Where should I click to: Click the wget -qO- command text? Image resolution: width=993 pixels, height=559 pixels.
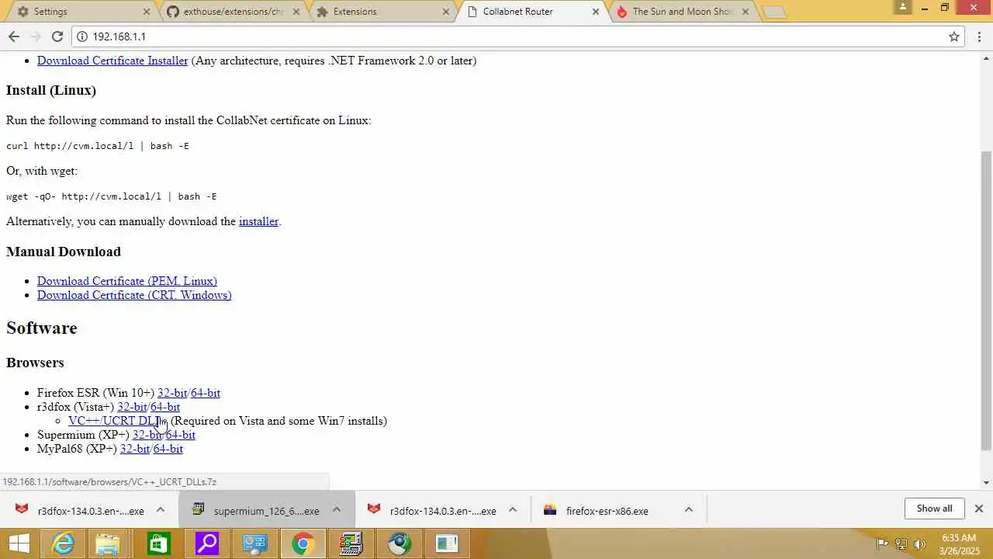click(112, 196)
